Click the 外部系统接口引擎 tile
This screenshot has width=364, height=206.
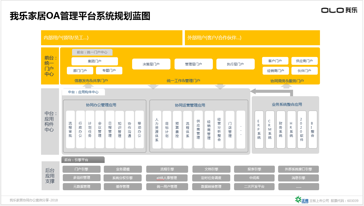298,169
